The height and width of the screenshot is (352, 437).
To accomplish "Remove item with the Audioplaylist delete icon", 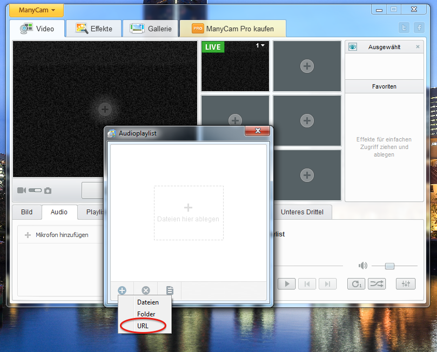I will [x=146, y=290].
